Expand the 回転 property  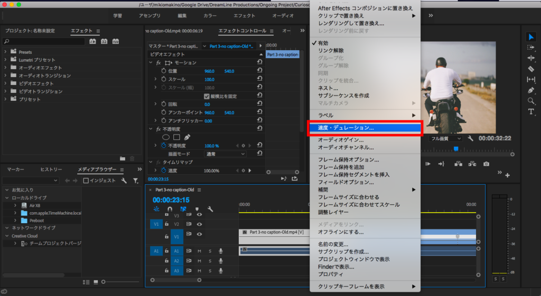[156, 104]
